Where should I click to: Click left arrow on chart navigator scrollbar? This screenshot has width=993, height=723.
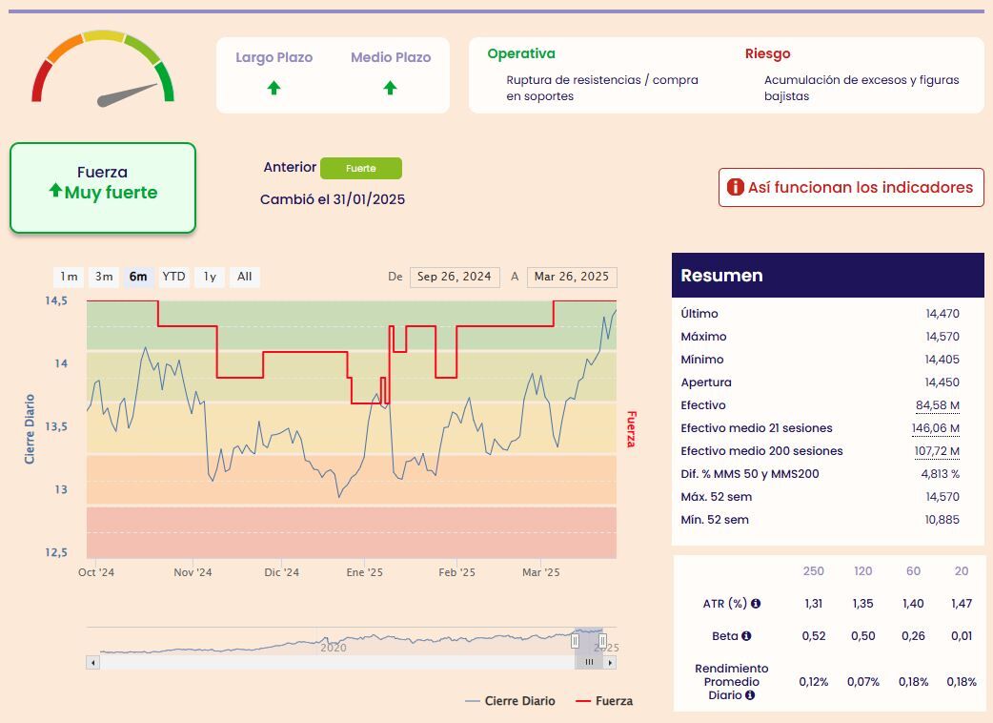[93, 663]
